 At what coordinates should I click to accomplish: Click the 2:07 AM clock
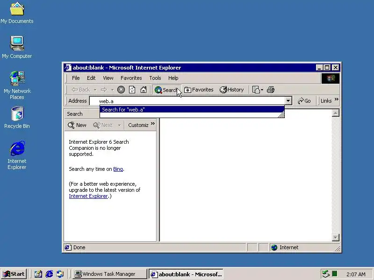tap(356, 274)
